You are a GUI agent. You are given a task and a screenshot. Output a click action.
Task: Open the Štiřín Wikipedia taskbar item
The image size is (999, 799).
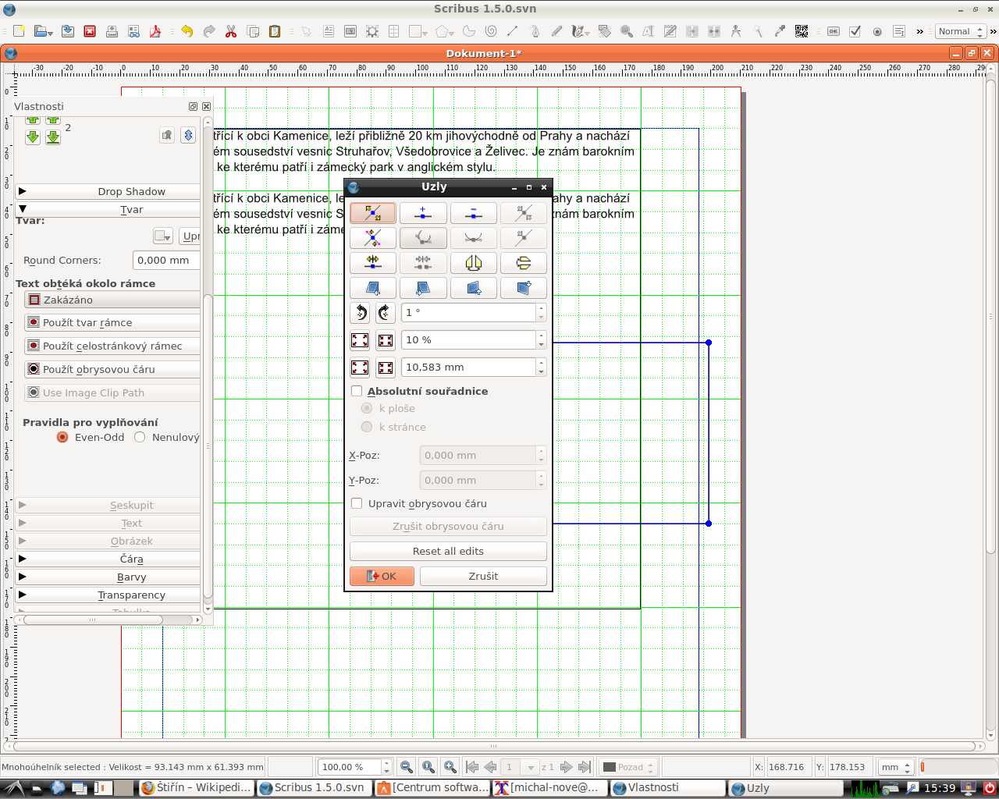(x=195, y=788)
